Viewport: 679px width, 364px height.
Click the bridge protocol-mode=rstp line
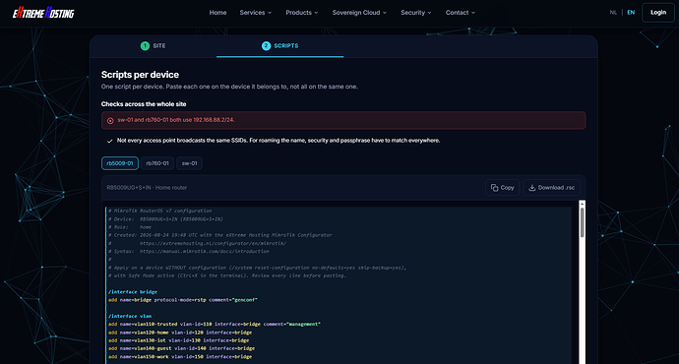click(183, 299)
